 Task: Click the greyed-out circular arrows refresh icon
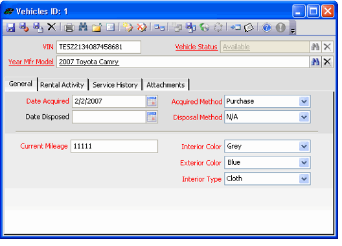(x=218, y=27)
